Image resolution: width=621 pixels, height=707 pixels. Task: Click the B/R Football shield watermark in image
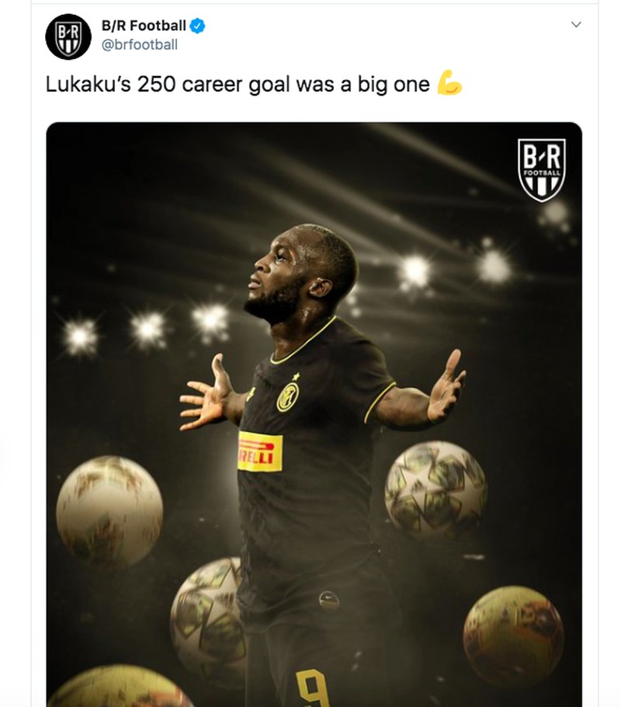541,170
